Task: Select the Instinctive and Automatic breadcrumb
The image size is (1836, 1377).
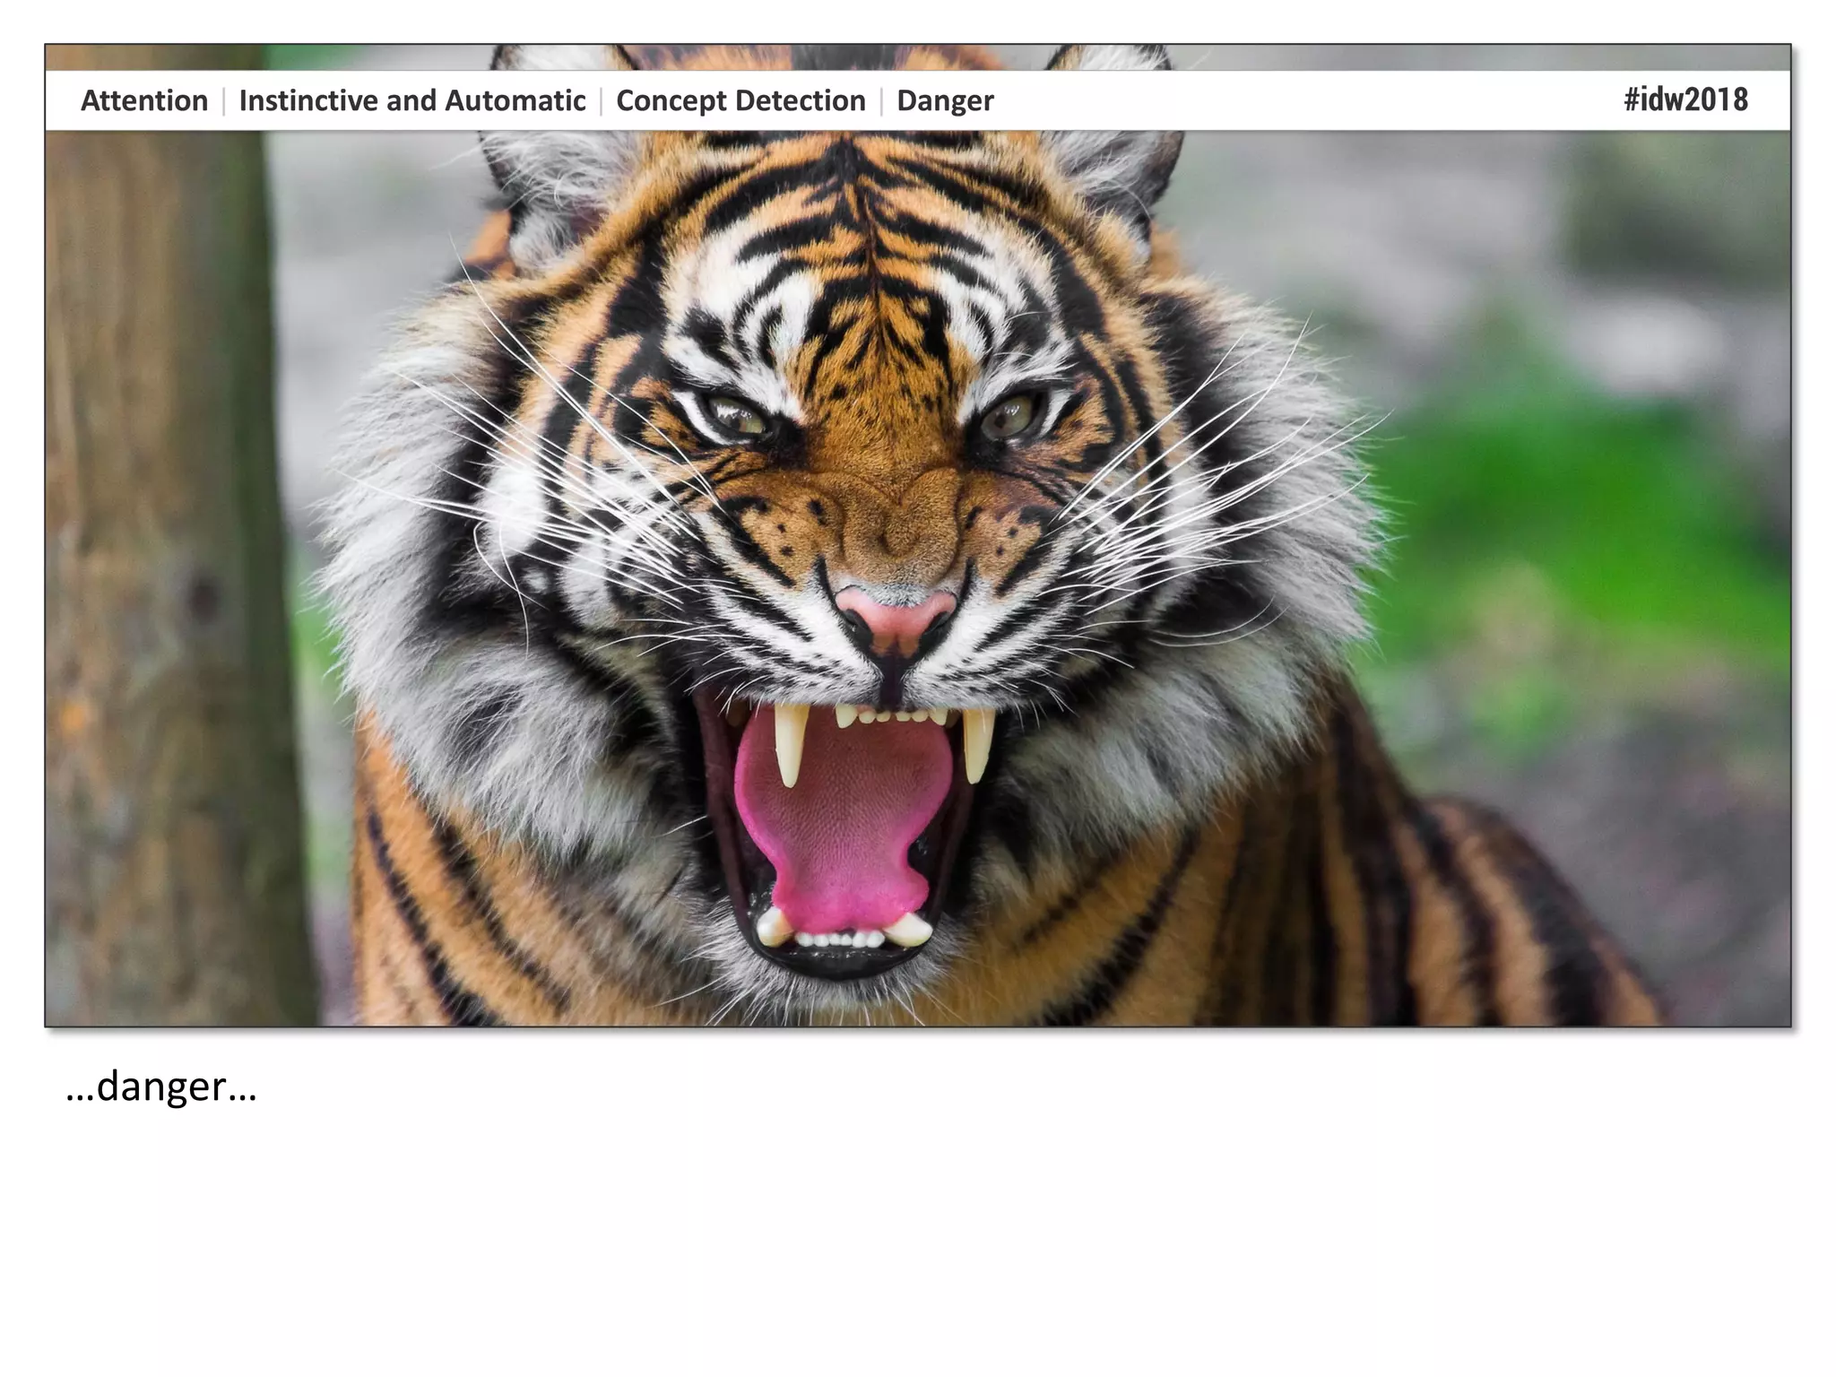Action: tap(411, 100)
